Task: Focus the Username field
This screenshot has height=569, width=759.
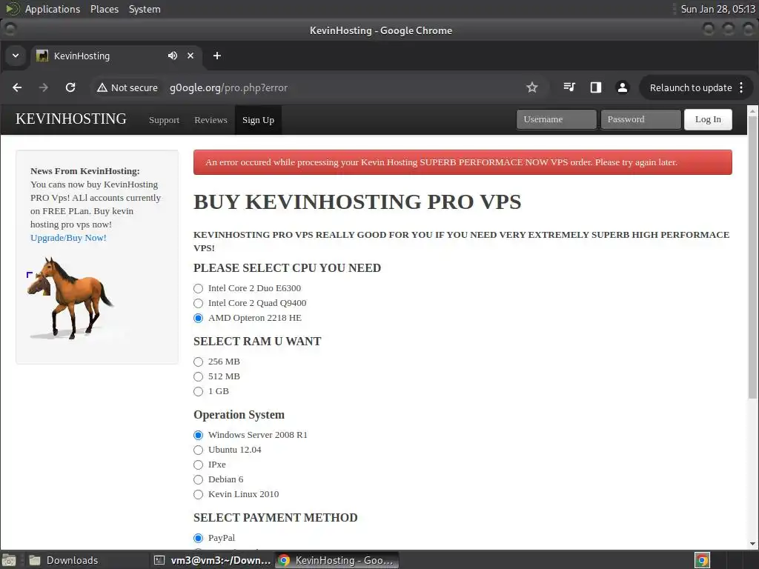Action: tap(556, 119)
